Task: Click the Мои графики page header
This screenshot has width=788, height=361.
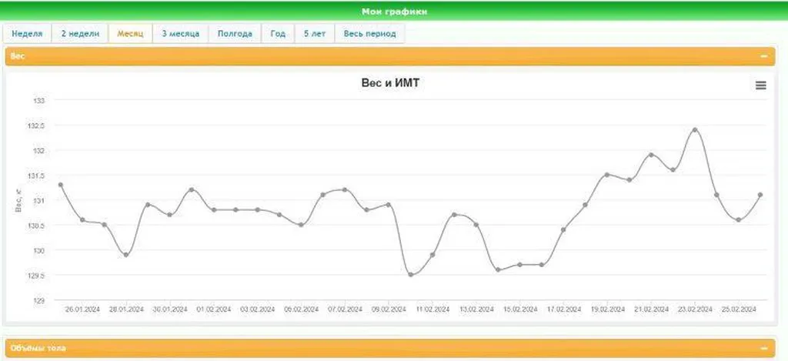Action: [x=394, y=12]
